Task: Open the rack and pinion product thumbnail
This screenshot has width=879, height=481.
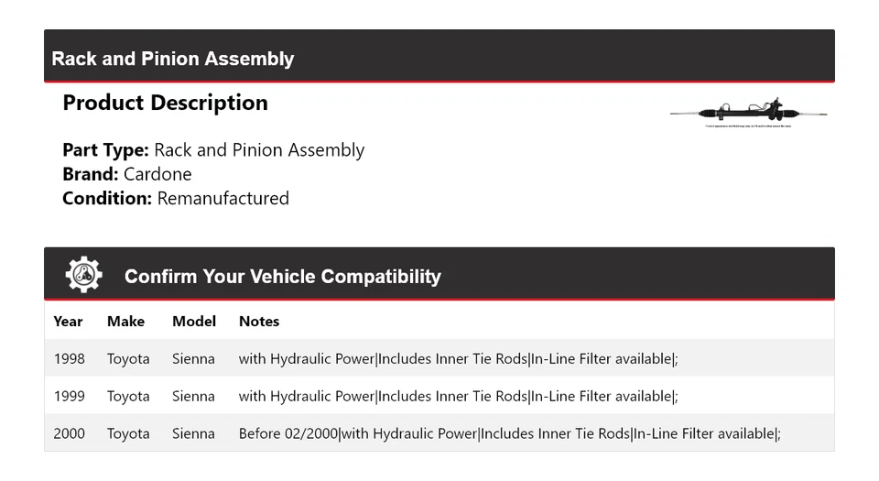Action: (748, 113)
